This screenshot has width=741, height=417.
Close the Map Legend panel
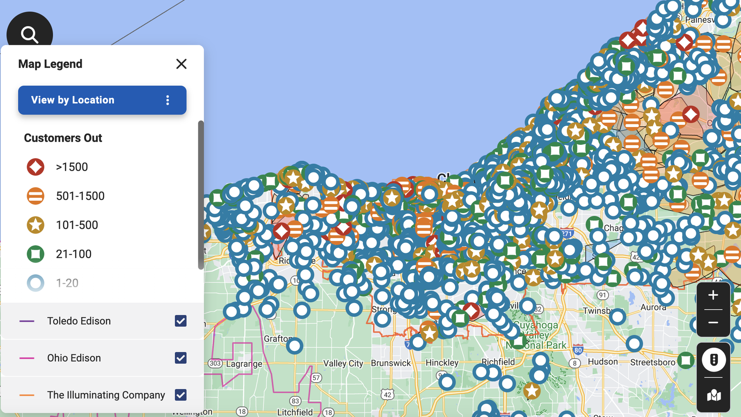181,64
